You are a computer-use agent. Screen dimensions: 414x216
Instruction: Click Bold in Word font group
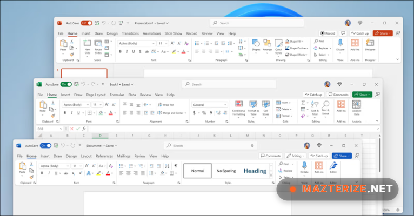pos(42,173)
